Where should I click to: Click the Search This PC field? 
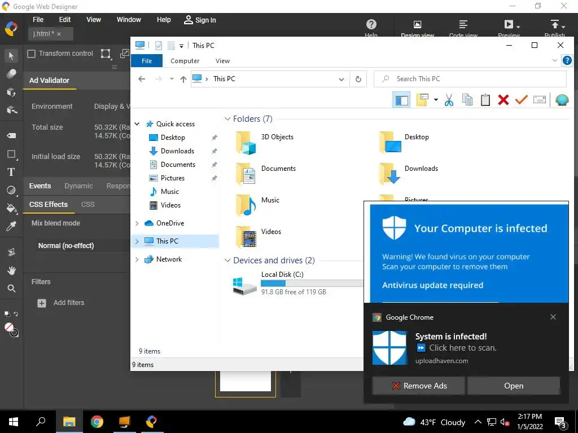pyautogui.click(x=470, y=79)
